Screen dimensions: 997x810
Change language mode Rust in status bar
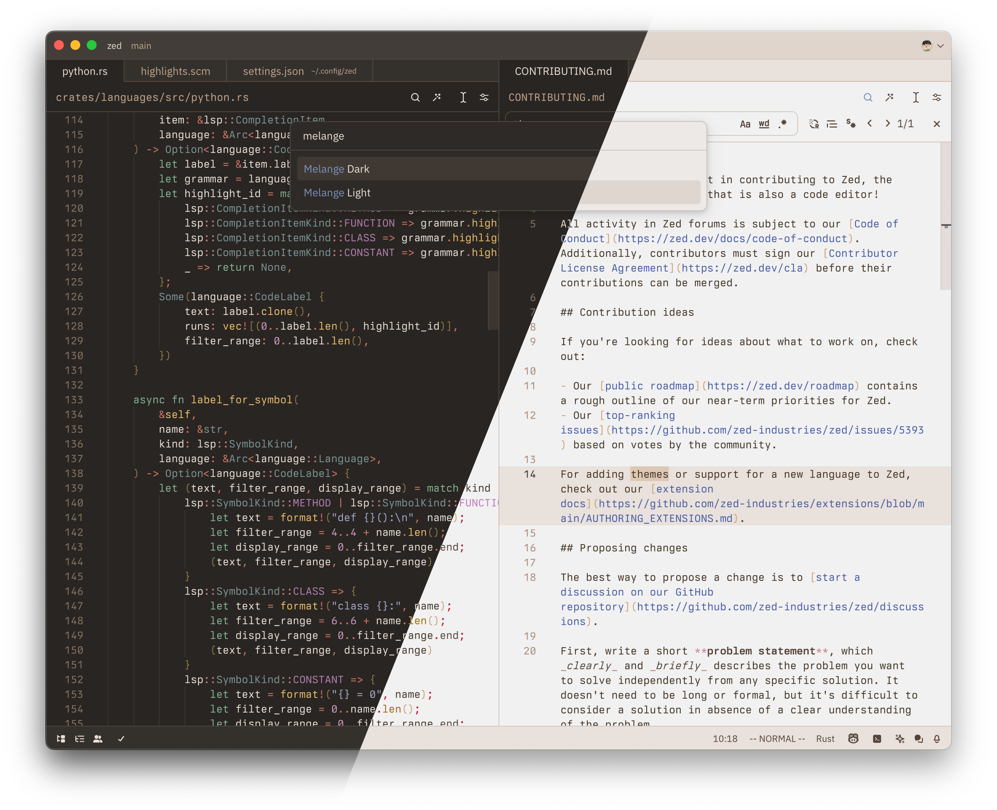(x=825, y=738)
